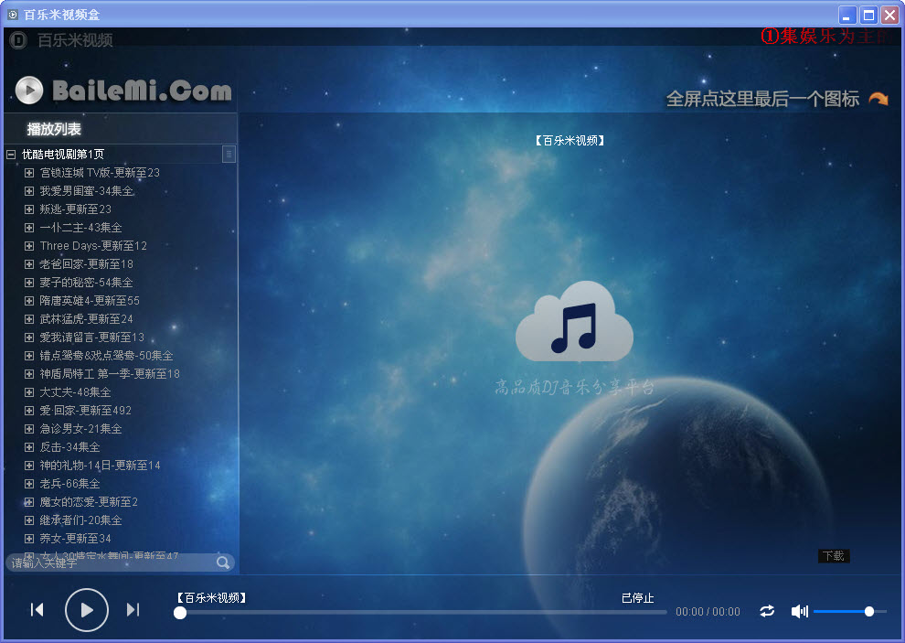905x643 pixels.
Task: Click the 百乐米视频 round logo icon
Action: click(18, 40)
